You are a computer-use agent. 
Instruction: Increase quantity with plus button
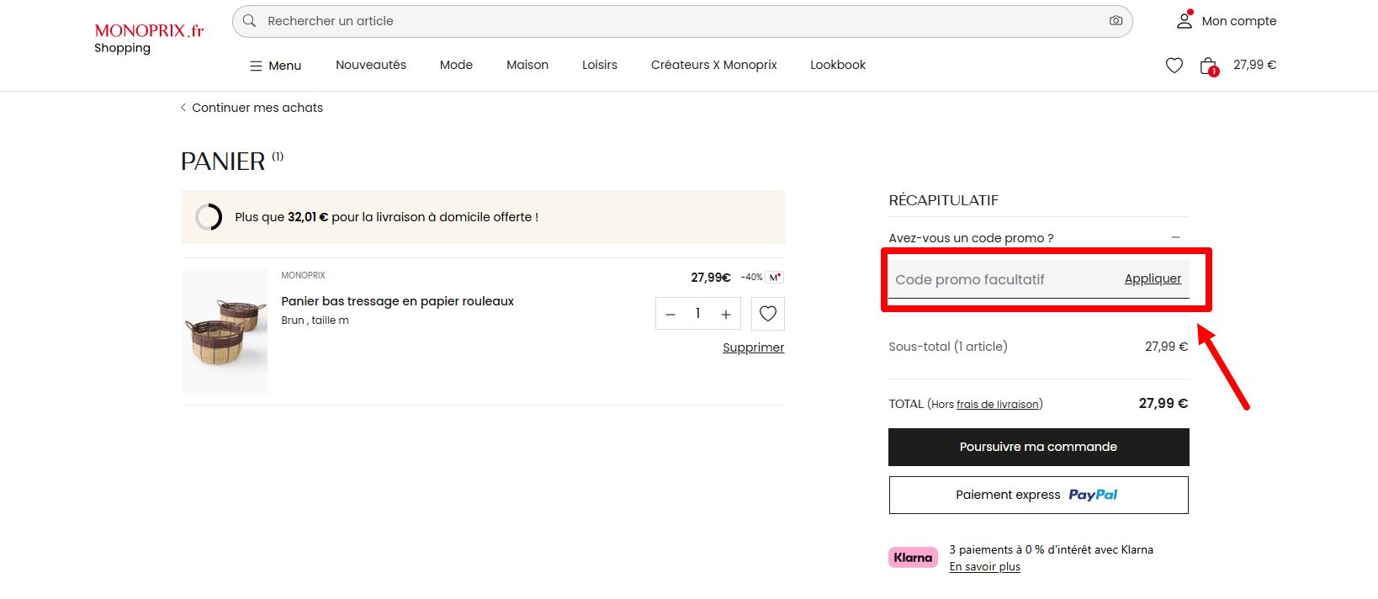725,314
